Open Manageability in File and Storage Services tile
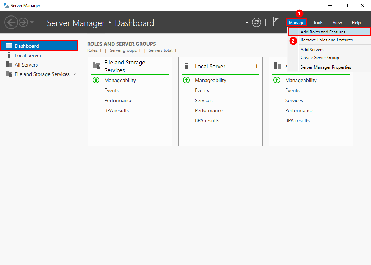This screenshot has width=371, height=265. tap(120, 80)
